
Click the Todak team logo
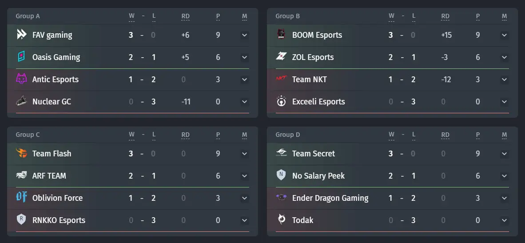point(281,219)
